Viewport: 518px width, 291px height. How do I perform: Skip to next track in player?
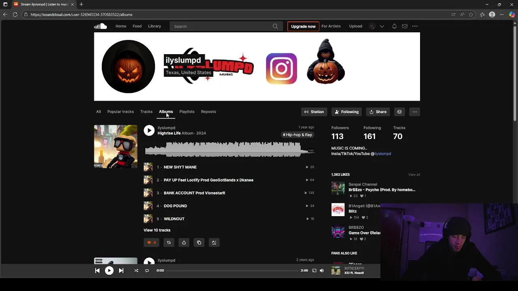click(121, 271)
